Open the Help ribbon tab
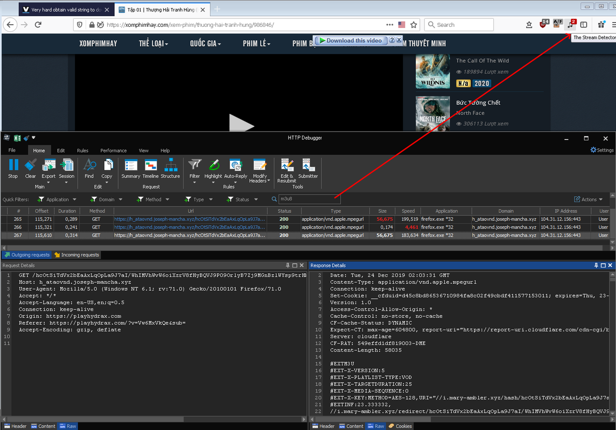Viewport: 616px width, 430px height. pyautogui.click(x=165, y=150)
